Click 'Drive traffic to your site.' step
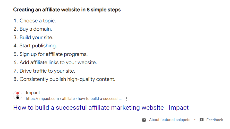This screenshot has height=129, width=230. pos(47,71)
